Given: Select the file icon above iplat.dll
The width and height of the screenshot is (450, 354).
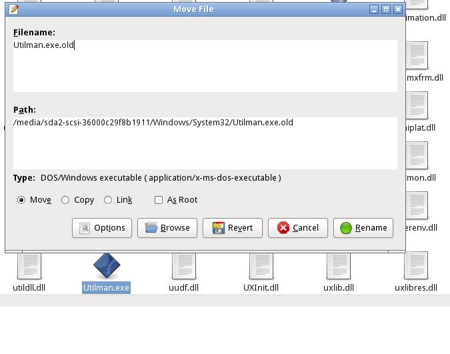Looking at the screenshot, I should pyautogui.click(x=417, y=105).
